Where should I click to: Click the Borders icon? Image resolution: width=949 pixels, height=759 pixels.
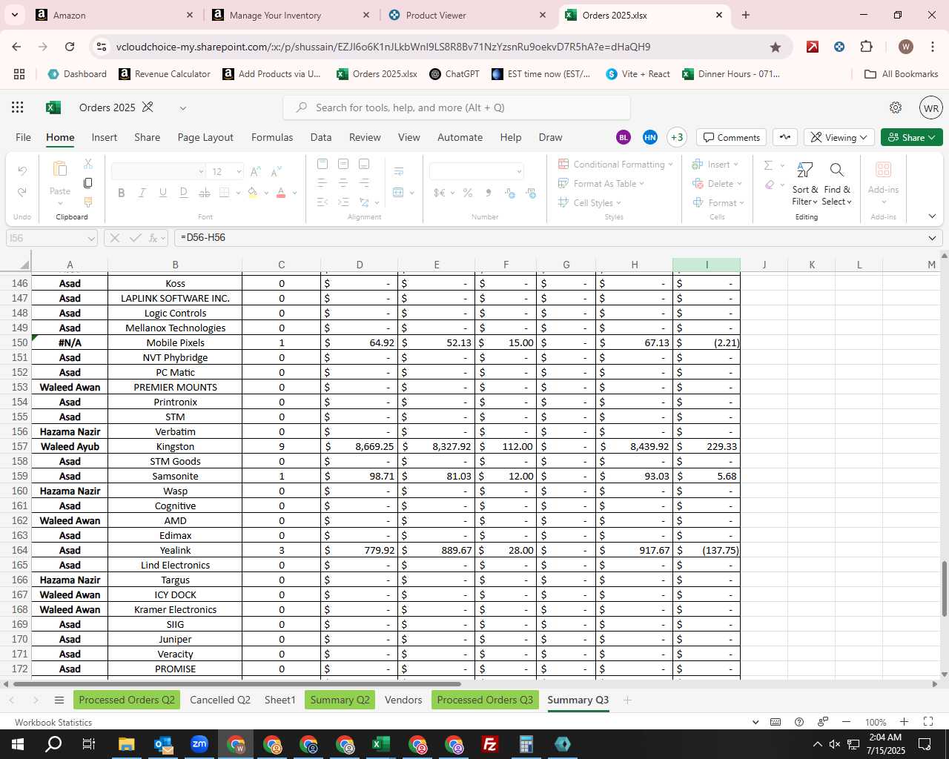(225, 193)
